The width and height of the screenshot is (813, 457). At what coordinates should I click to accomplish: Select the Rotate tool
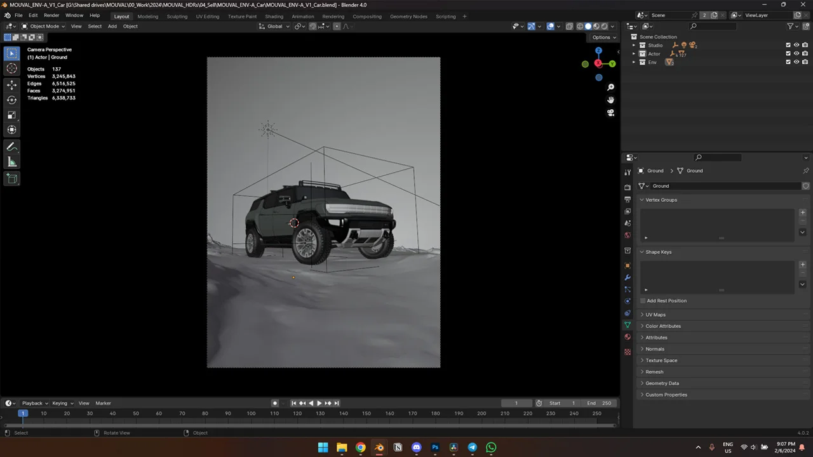tap(11, 99)
